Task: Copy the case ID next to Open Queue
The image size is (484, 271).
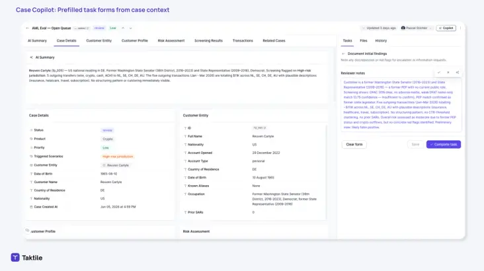Action: pyautogui.click(x=88, y=28)
